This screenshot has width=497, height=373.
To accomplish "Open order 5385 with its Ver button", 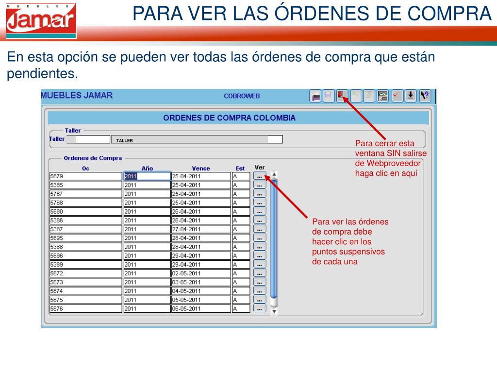I will tap(260, 185).
